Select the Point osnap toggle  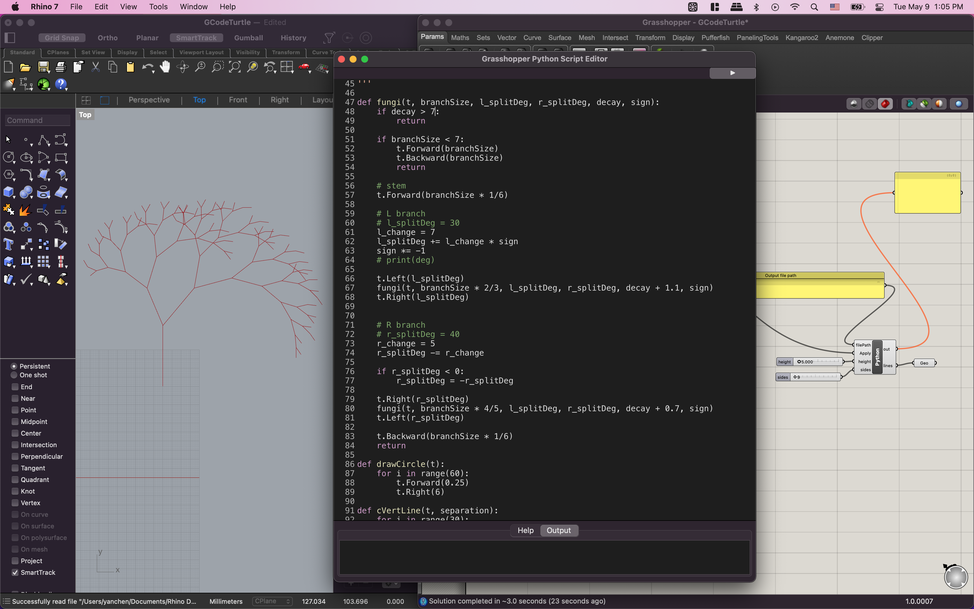(x=14, y=410)
